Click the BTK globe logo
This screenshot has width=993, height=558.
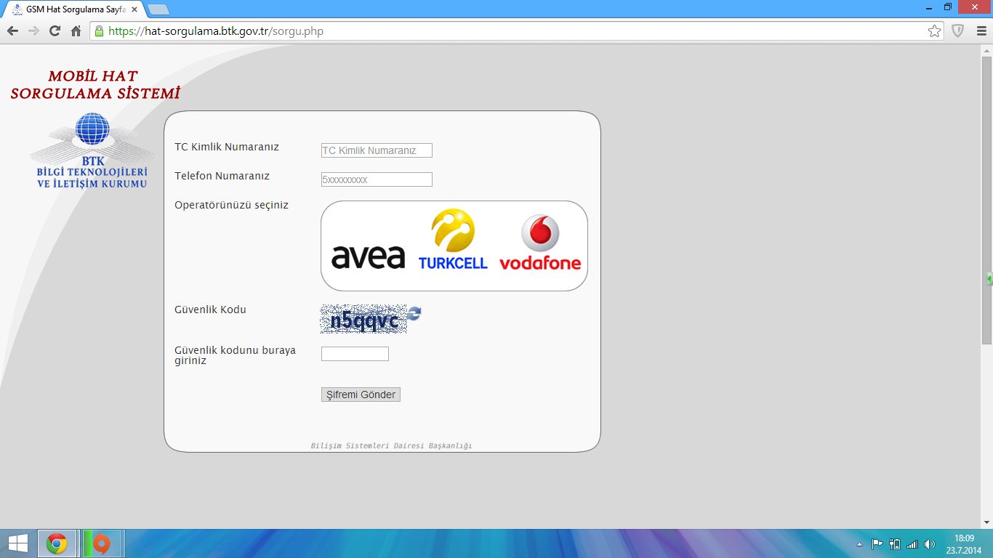pos(92,129)
